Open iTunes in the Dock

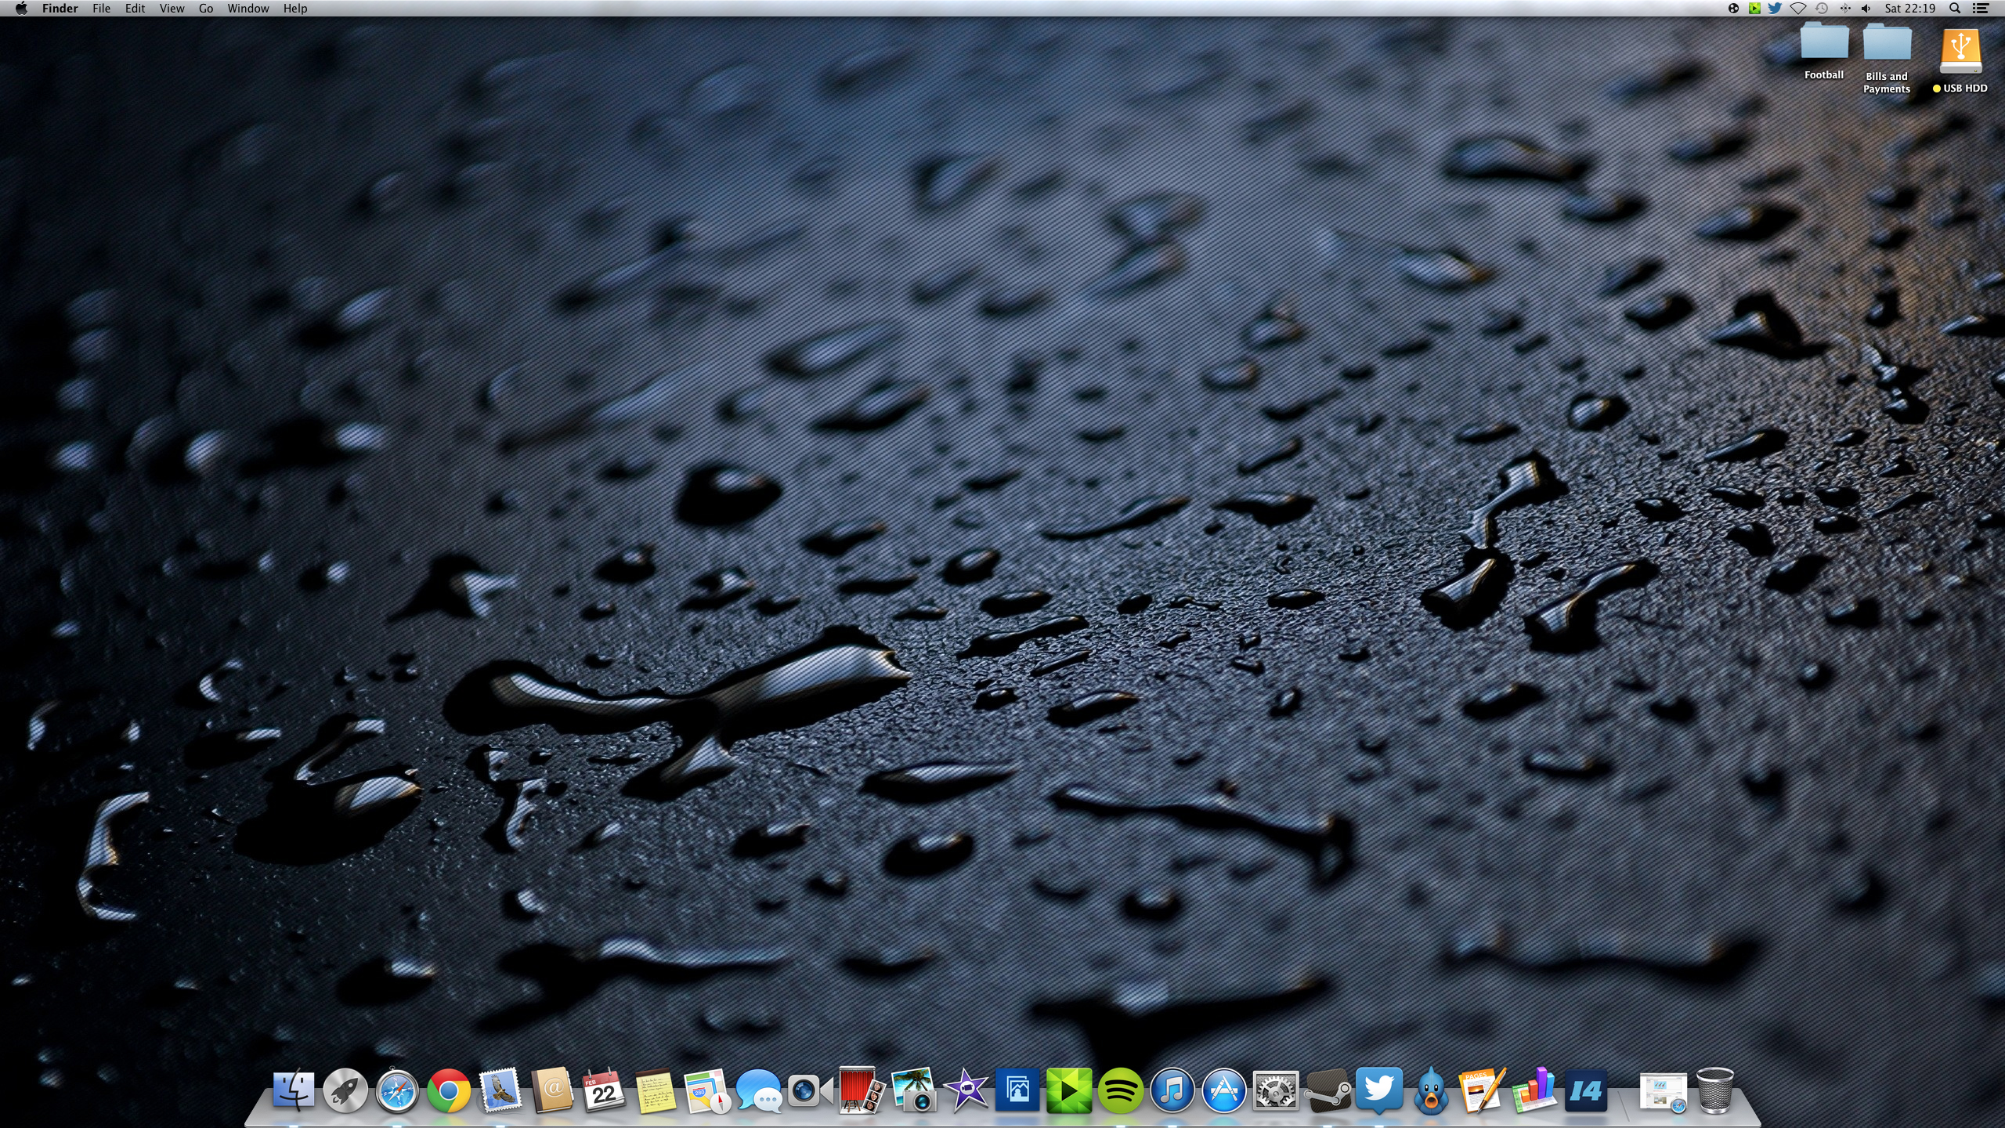coord(1172,1090)
